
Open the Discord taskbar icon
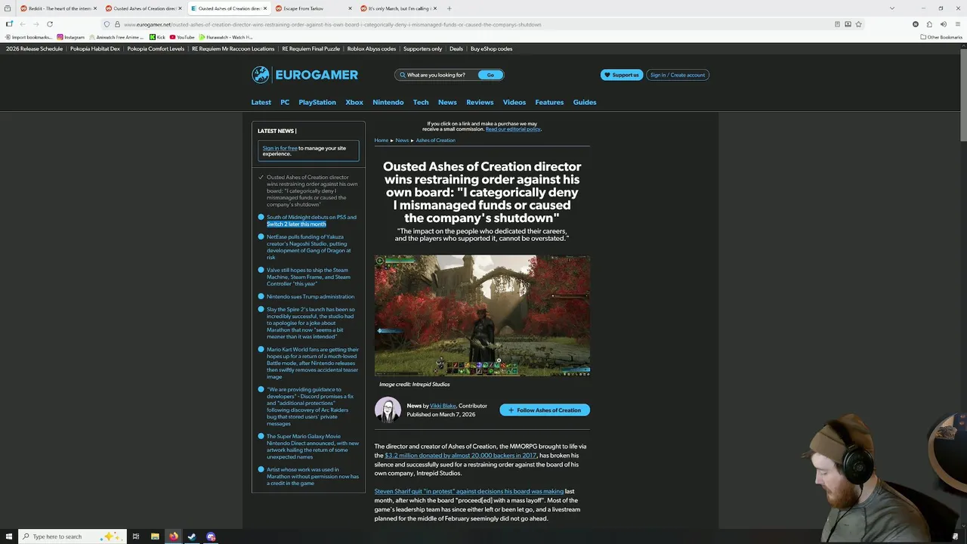click(211, 536)
